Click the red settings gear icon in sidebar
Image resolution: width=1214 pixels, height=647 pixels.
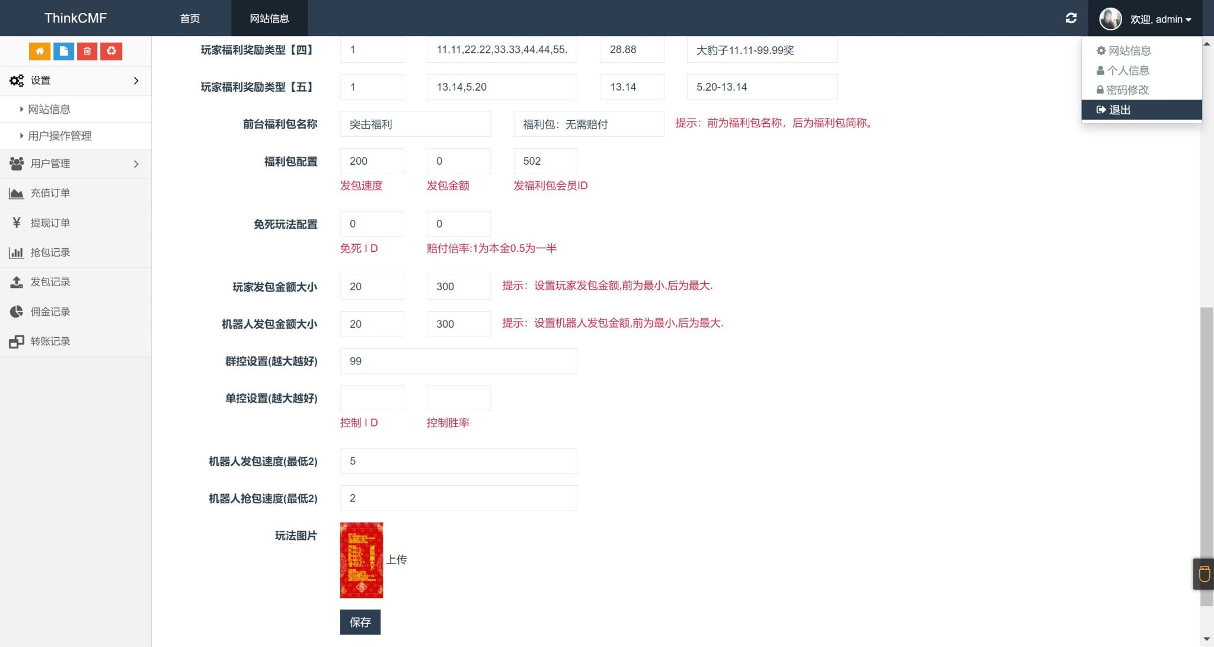[x=111, y=51]
